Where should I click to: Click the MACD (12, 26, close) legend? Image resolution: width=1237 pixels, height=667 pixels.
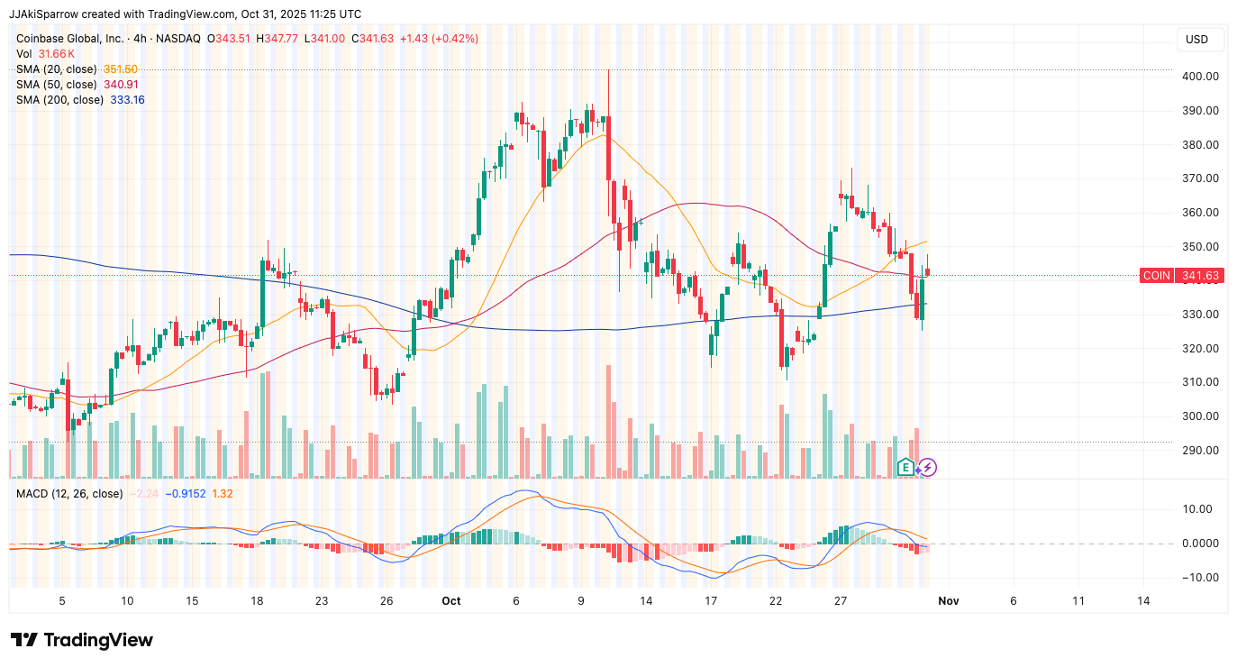tap(69, 494)
